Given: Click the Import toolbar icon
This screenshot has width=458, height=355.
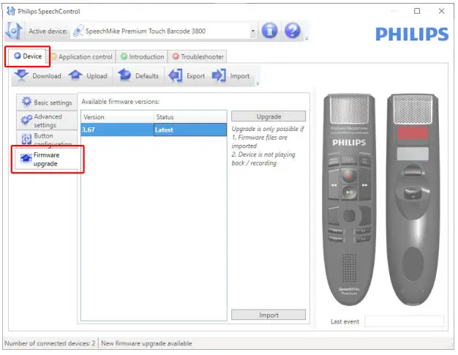Looking at the screenshot, I should 219,75.
